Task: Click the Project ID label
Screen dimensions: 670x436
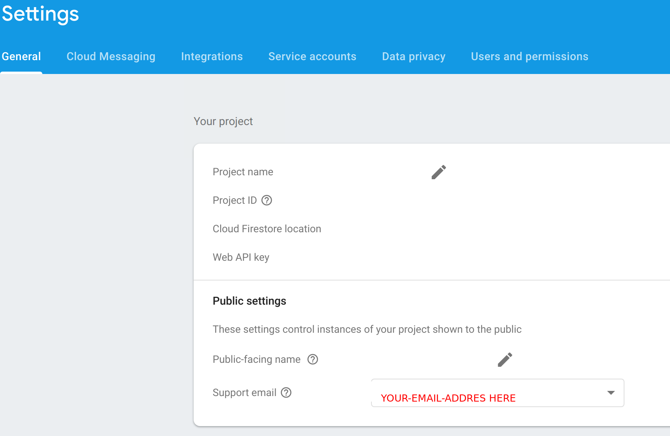Action: pyautogui.click(x=234, y=201)
